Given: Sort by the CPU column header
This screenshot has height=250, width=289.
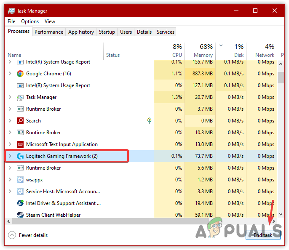Looking at the screenshot, I should click(x=169, y=51).
